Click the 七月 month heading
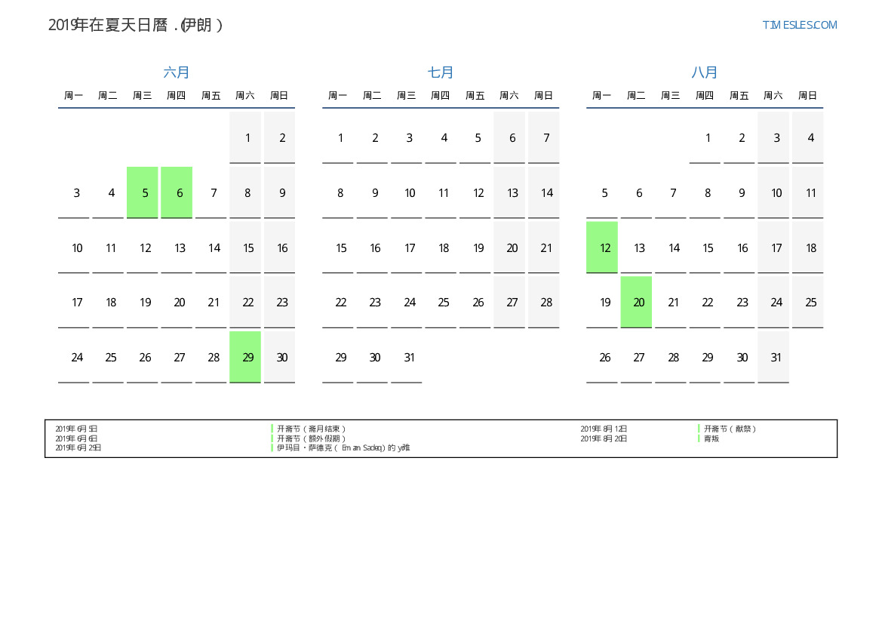The image size is (882, 624). point(441,72)
